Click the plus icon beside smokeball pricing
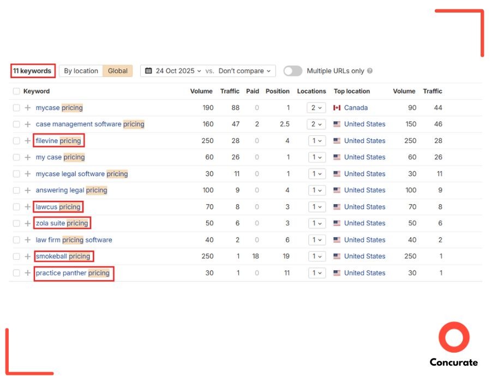Screen dimensions: 491x382 26,256
